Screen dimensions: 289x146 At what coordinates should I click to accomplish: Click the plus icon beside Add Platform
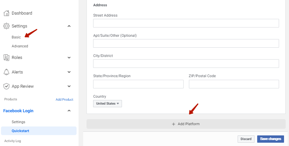tap(173, 124)
